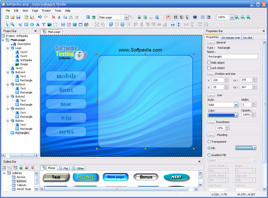Insert a media player object
268x198 pixels.
coord(86,24)
